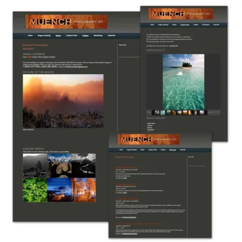Open Custom Prints in the workshops page navigation
Image resolution: width=242 pixels, height=242 pixels.
[x=152, y=150]
